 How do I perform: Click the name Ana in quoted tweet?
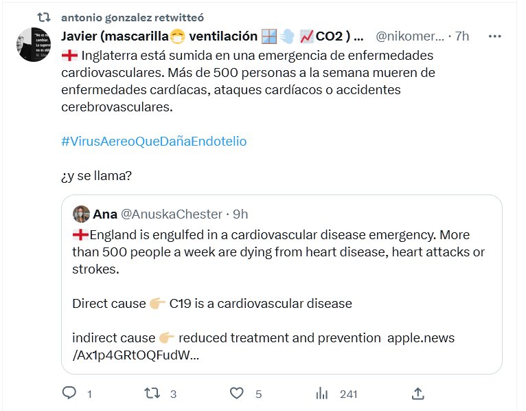(105, 214)
